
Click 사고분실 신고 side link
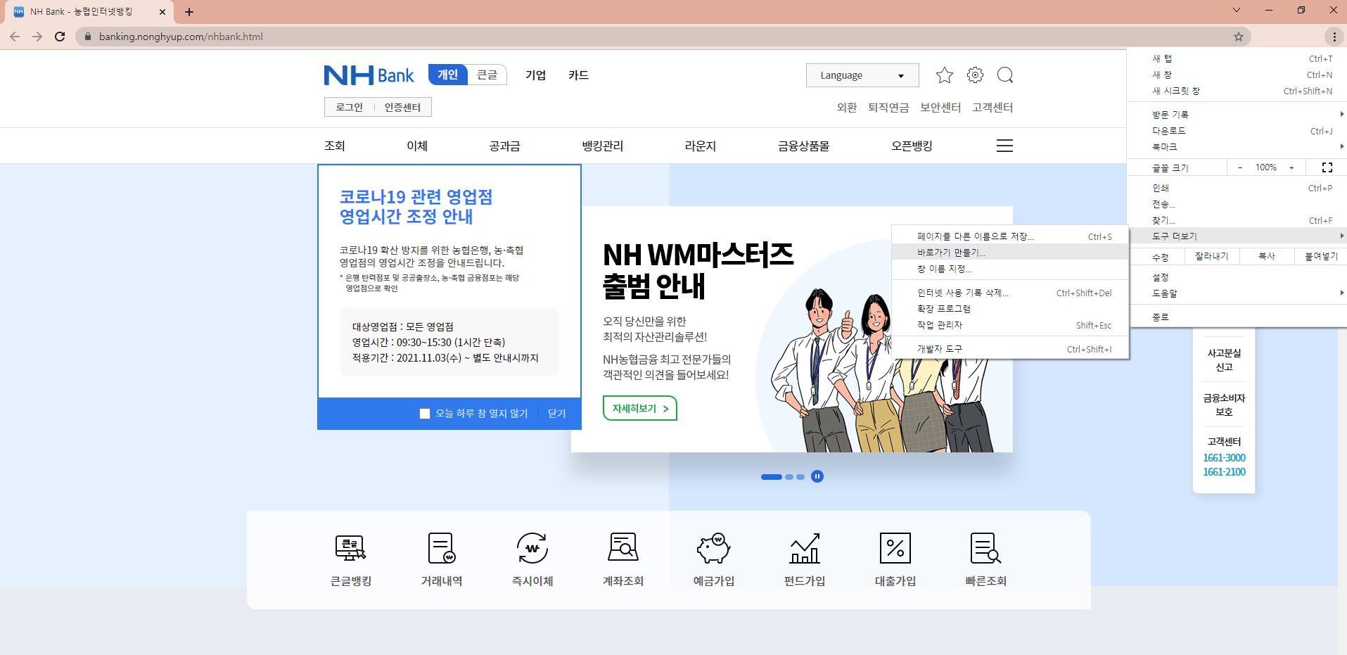(1224, 360)
